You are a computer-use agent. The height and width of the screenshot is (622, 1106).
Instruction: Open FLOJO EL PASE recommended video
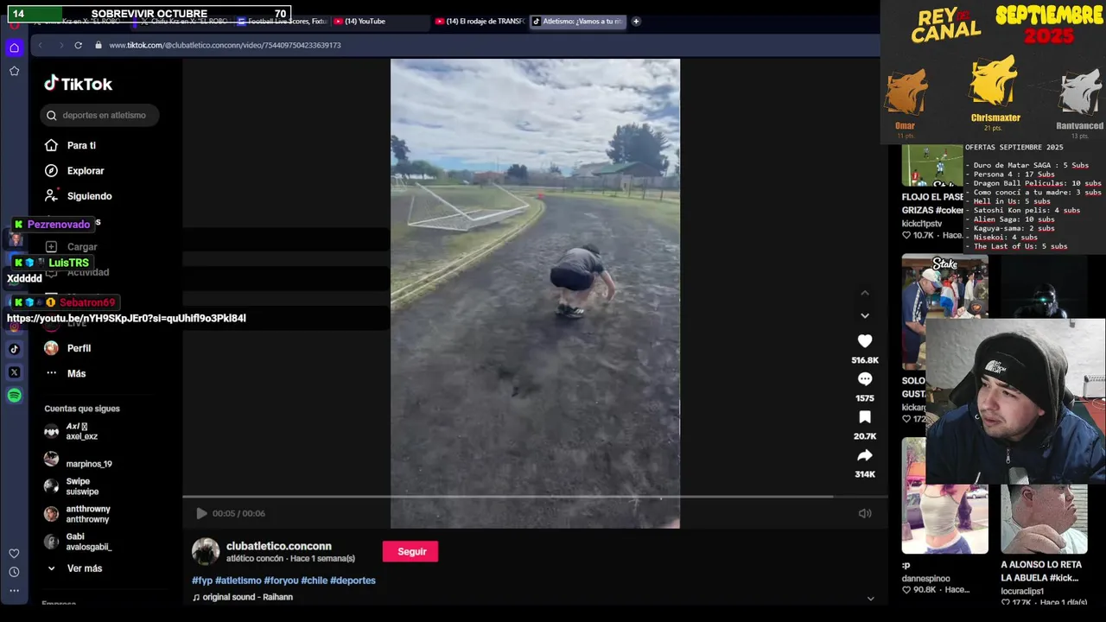(x=932, y=165)
